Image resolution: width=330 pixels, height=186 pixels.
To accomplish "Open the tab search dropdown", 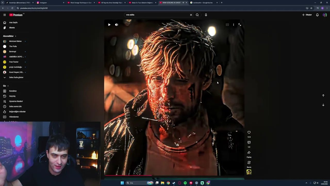I will coord(3,3).
